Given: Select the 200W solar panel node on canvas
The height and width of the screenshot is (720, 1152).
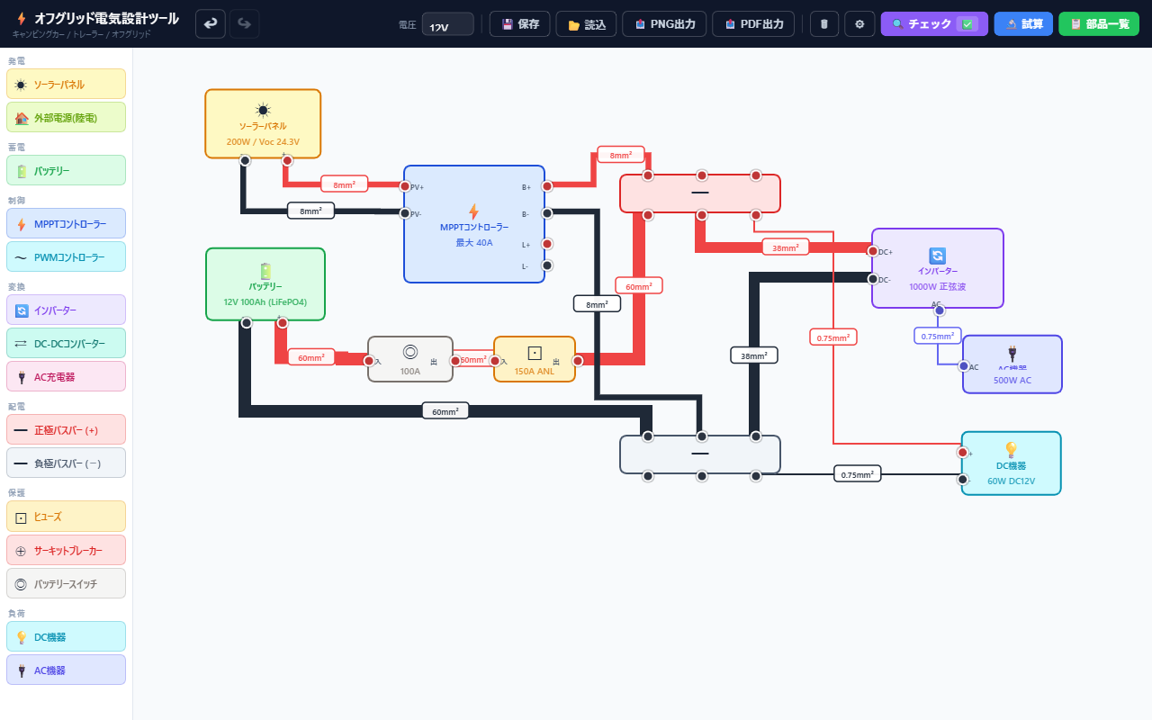Looking at the screenshot, I should pyautogui.click(x=263, y=124).
